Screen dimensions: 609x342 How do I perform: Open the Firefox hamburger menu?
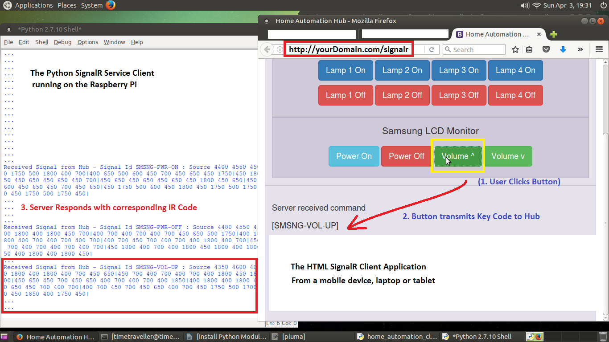tap(599, 49)
